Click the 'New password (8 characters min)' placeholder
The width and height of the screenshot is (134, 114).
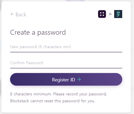tap(41, 47)
